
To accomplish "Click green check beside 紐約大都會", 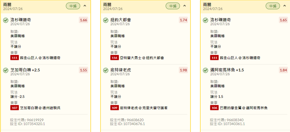I will 106,20.
